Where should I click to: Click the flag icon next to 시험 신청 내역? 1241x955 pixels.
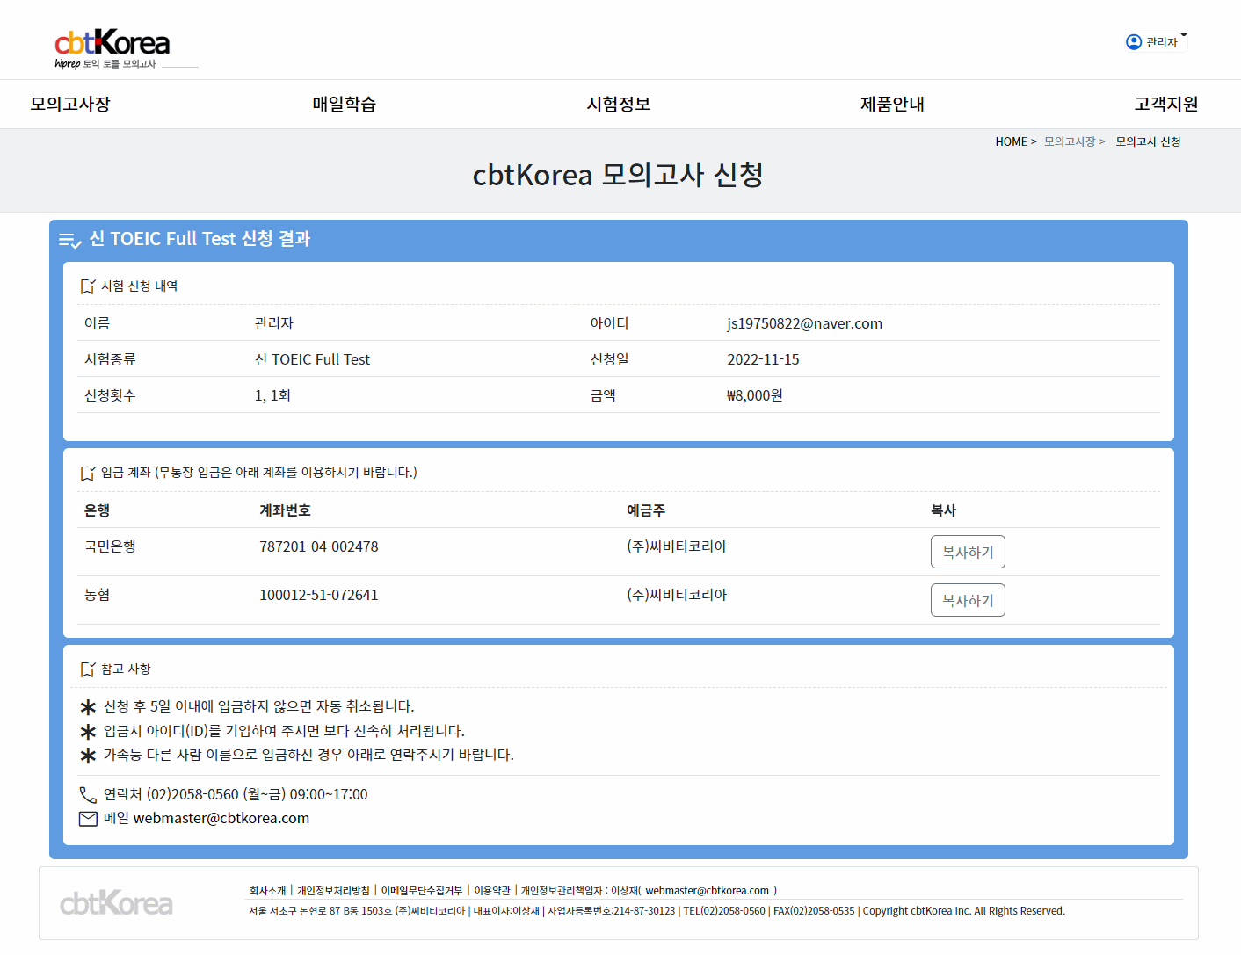87,286
